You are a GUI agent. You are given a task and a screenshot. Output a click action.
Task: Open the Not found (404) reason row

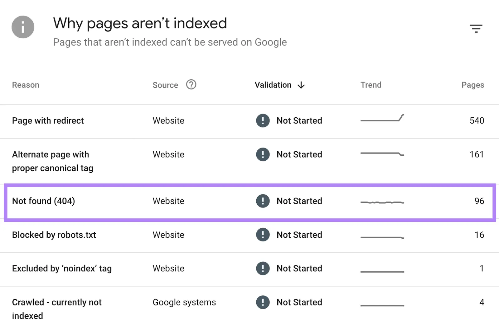(x=43, y=201)
